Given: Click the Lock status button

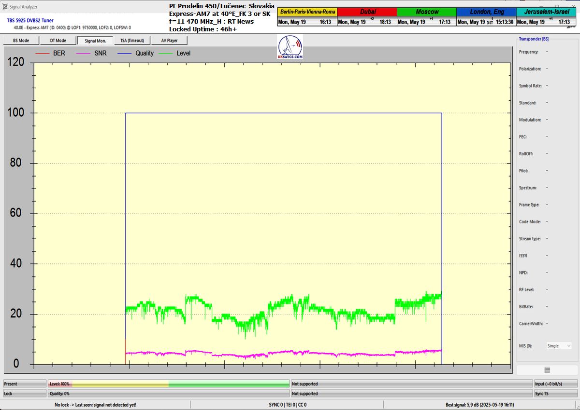Looking at the screenshot, I should (25, 394).
